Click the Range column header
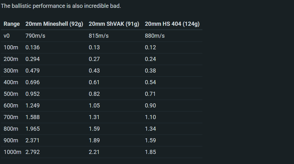Image resolution: width=294 pixels, height=164 pixels. (12, 24)
